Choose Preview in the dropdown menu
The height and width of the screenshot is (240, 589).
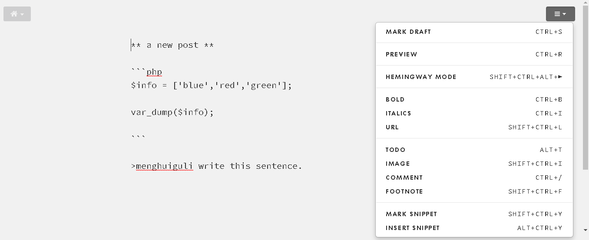[x=474, y=54]
